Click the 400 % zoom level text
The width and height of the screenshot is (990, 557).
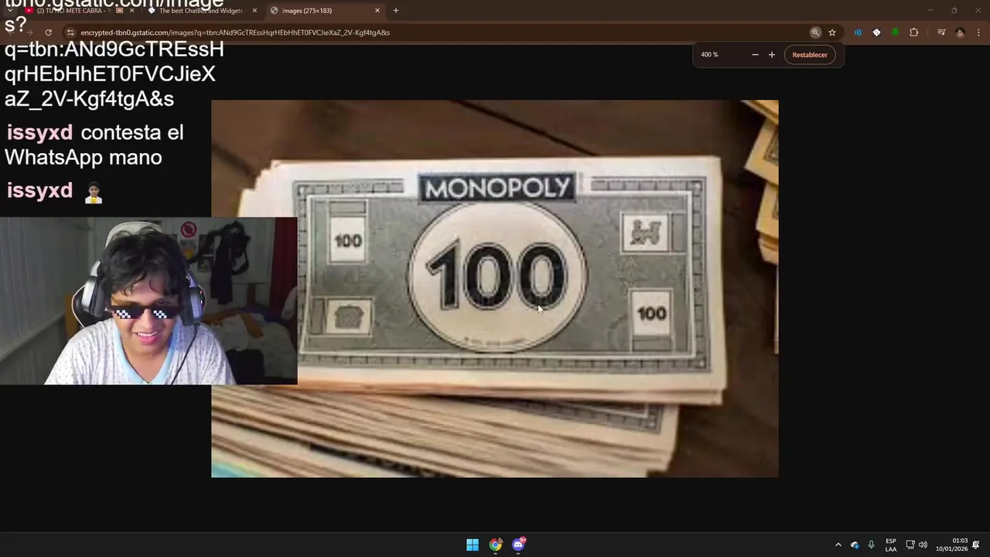[x=709, y=55]
